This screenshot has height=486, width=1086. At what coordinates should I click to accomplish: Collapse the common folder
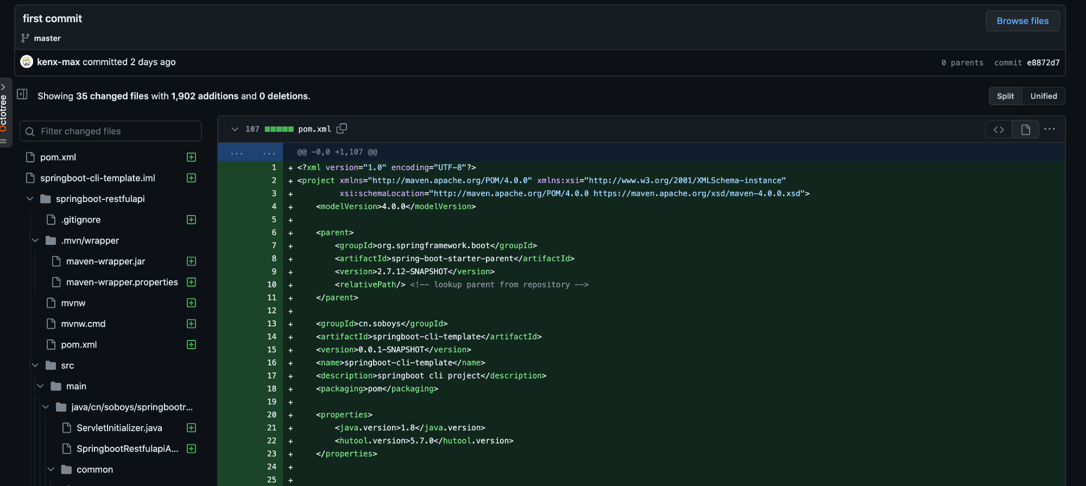[51, 470]
